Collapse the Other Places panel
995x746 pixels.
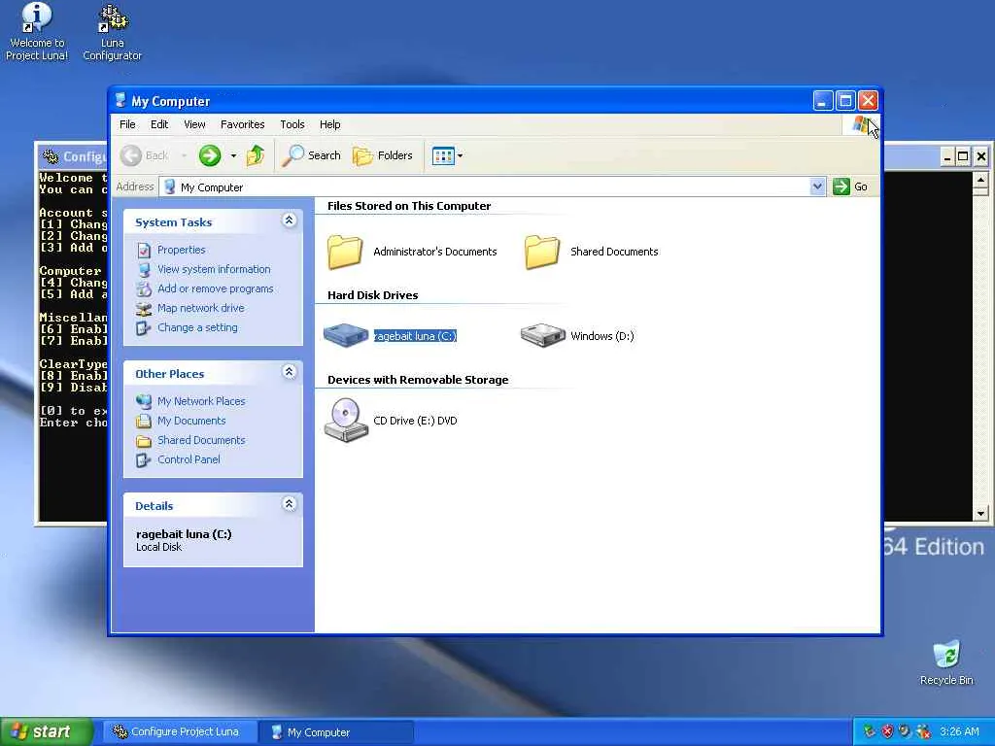(289, 372)
